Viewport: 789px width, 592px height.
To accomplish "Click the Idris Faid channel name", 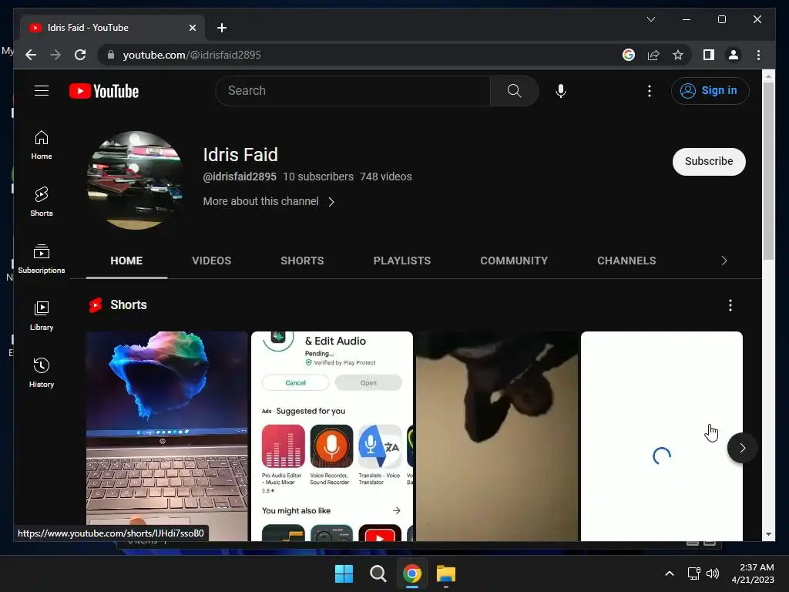I will (240, 154).
